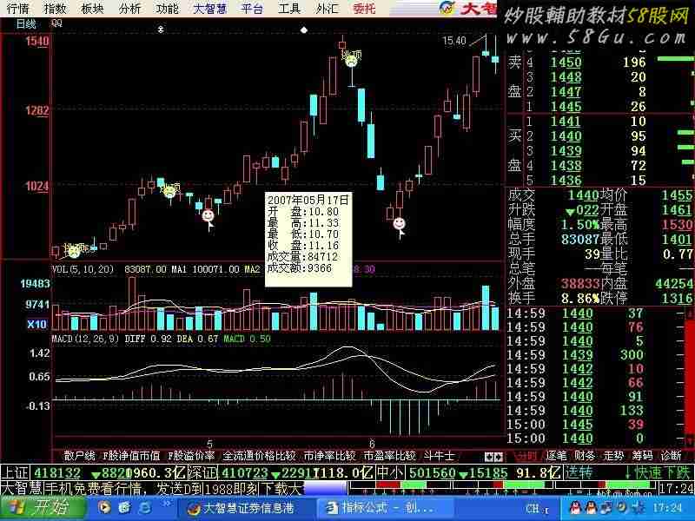Launch Internet Explorer quick launch icon
Screen dimensions: 695x521
pos(144,508)
